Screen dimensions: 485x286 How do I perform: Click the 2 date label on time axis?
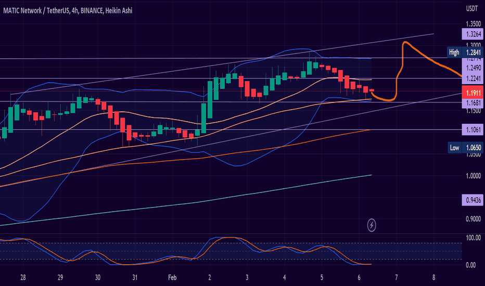click(x=210, y=277)
